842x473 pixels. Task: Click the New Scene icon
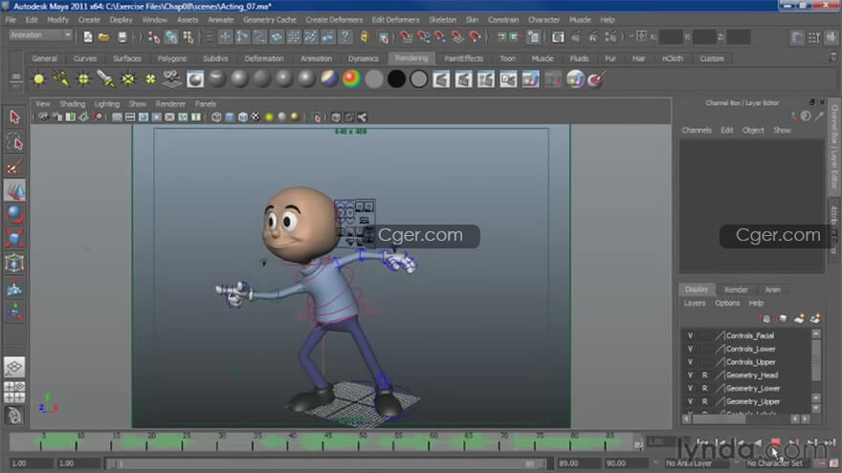pos(87,37)
